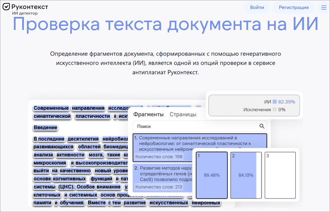Screen dimensions: 330x212
Task: Click the Руконтекст checkmark logo icon
Action: point(6,7)
